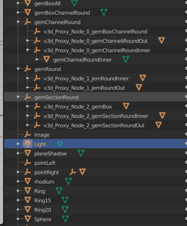Screen dimensions: 187x226
Task: Collapse the gemSectionRound hierarchy
Action: tap(18, 97)
